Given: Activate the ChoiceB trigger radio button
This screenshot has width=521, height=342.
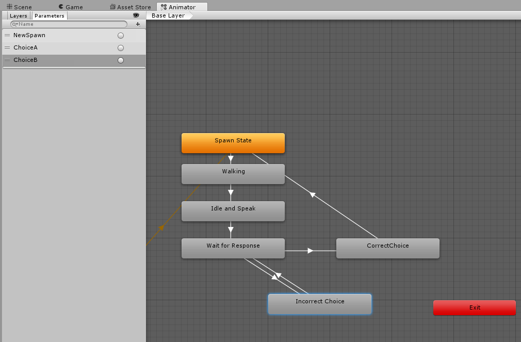Looking at the screenshot, I should [121, 60].
